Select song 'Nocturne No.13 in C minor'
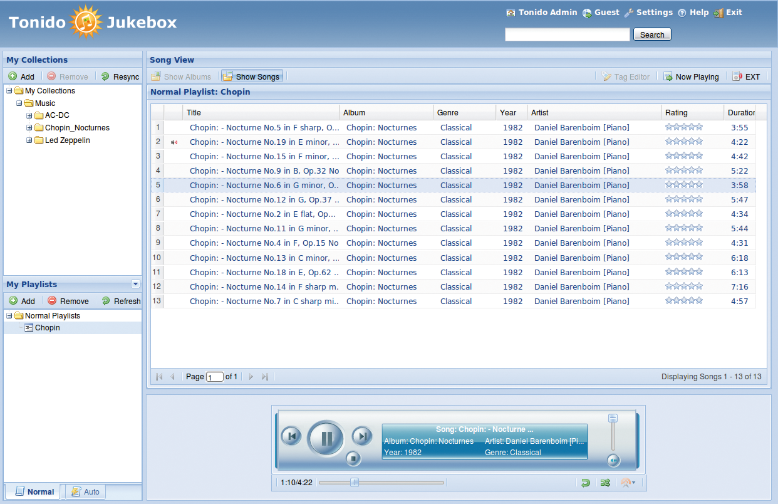The height and width of the screenshot is (504, 778). (453, 258)
